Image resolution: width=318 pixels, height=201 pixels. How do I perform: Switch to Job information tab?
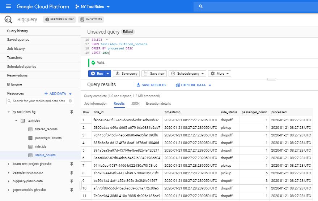(96, 104)
